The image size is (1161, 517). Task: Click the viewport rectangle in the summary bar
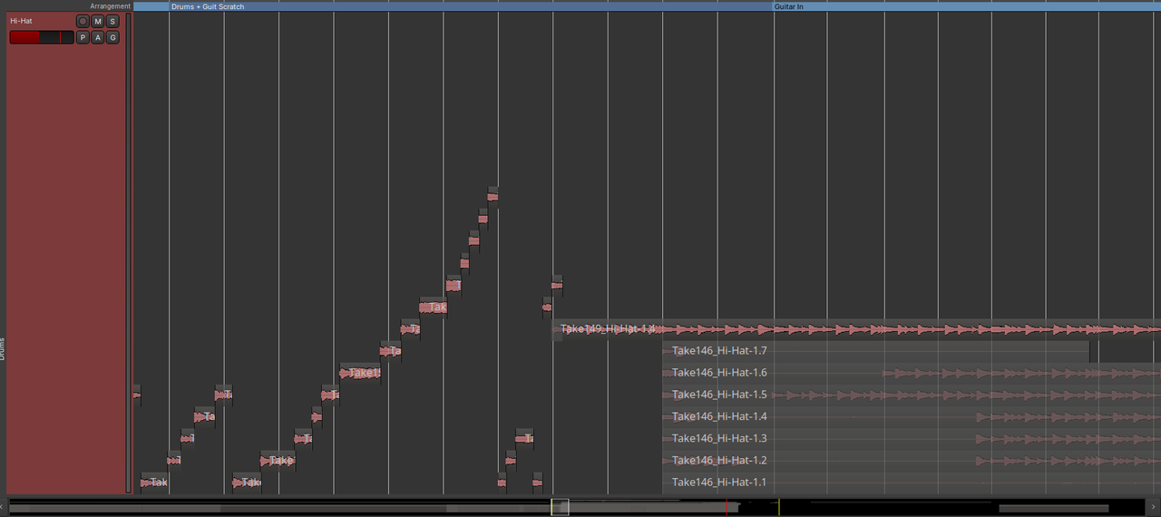click(560, 507)
